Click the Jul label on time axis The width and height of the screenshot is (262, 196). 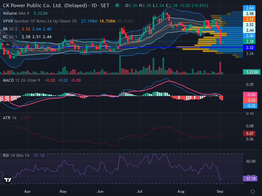point(140,191)
